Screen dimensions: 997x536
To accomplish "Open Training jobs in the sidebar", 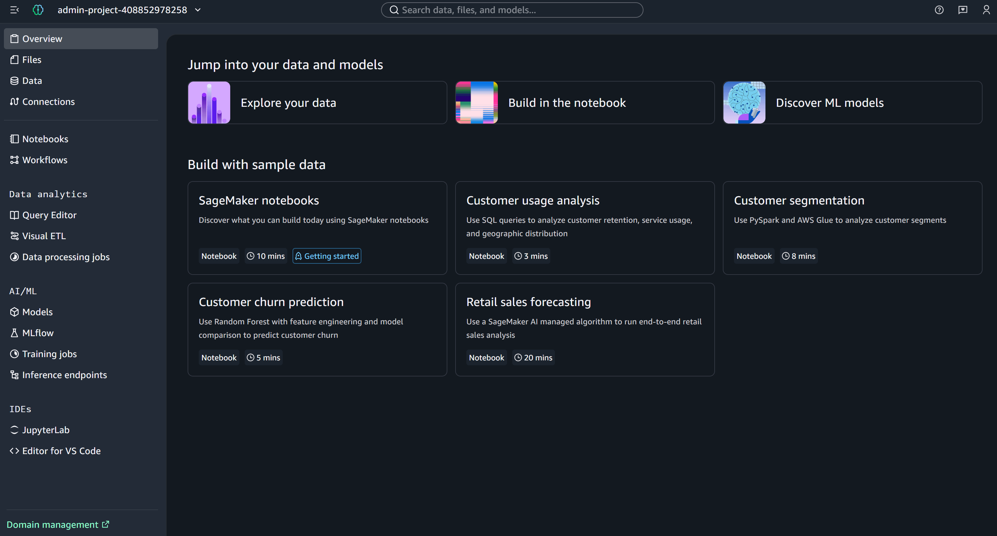I will (x=81, y=354).
